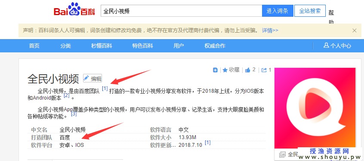Open the 帮助 link beside the search buttons
The width and height of the screenshot is (364, 161).
tap(331, 17)
